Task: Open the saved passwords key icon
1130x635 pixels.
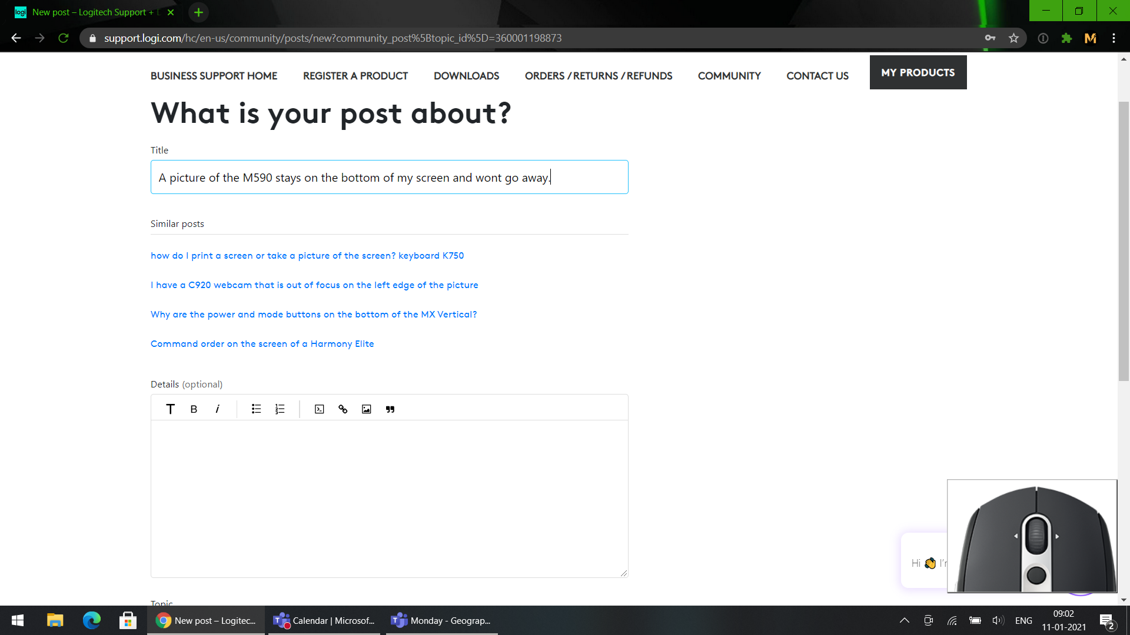Action: (x=990, y=38)
